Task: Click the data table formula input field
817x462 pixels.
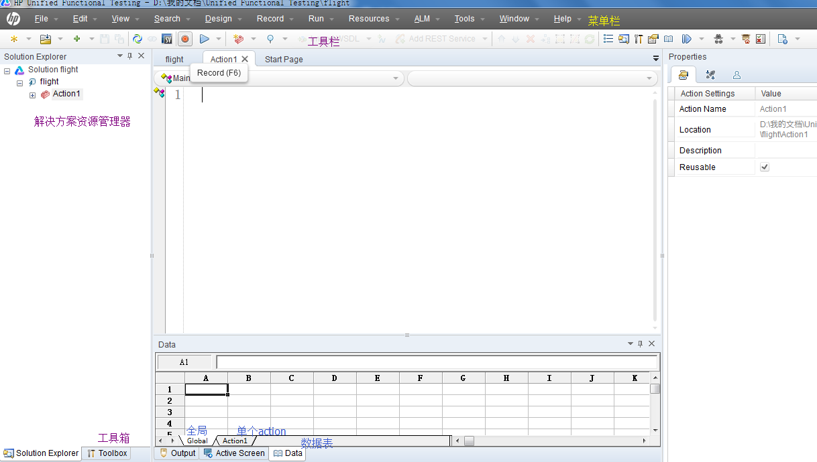Action: coord(437,362)
